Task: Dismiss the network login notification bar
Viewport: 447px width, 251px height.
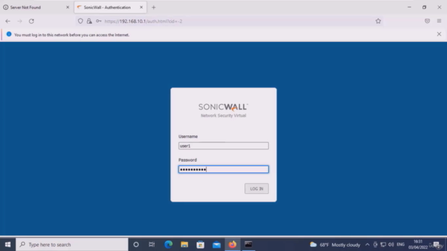Action: pyautogui.click(x=439, y=34)
